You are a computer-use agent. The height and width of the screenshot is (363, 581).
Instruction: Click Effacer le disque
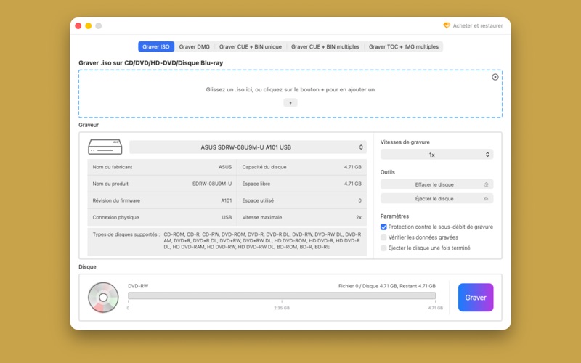tap(437, 184)
